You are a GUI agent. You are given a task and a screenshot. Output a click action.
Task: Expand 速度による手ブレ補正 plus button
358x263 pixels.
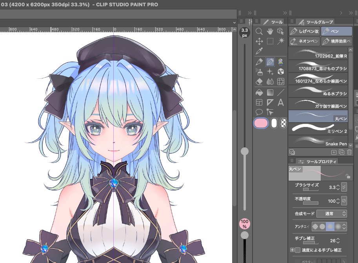tap(292, 250)
